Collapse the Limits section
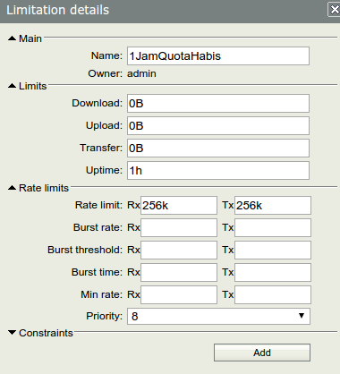 pyautogui.click(x=12, y=86)
